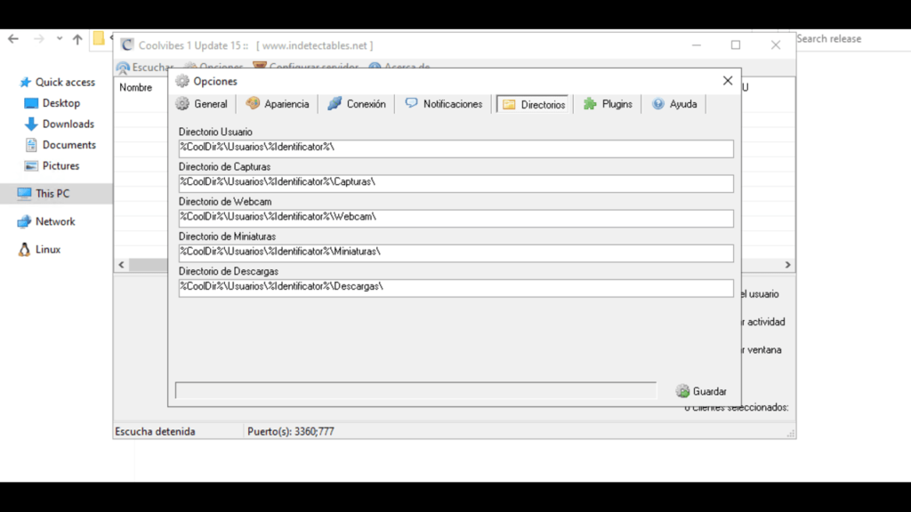911x512 pixels.
Task: Click the Directorio de Descargas input field
Action: tap(456, 287)
